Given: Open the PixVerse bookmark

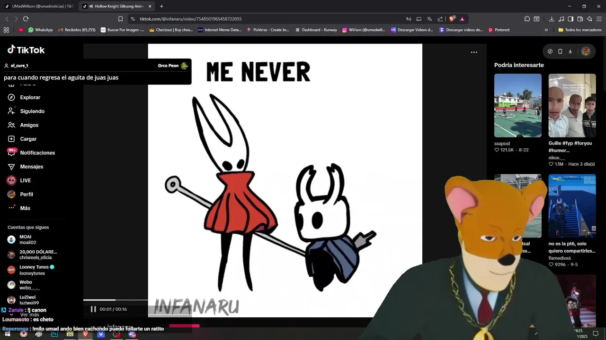Looking at the screenshot, I should (x=267, y=30).
